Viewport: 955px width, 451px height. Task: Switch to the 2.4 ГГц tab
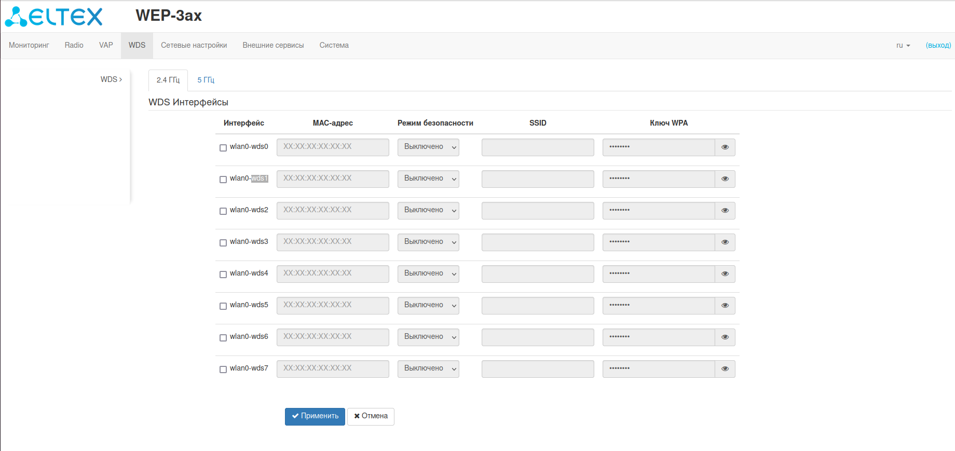[168, 80]
